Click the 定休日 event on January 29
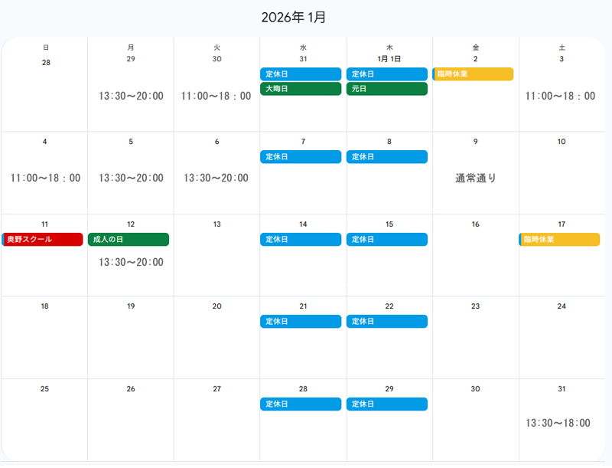Screen dimensions: 612x468 (387, 404)
